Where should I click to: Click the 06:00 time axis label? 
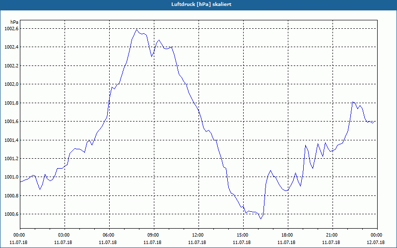click(109, 235)
